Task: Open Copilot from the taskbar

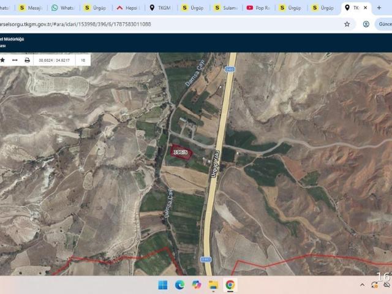Action: coord(196,285)
